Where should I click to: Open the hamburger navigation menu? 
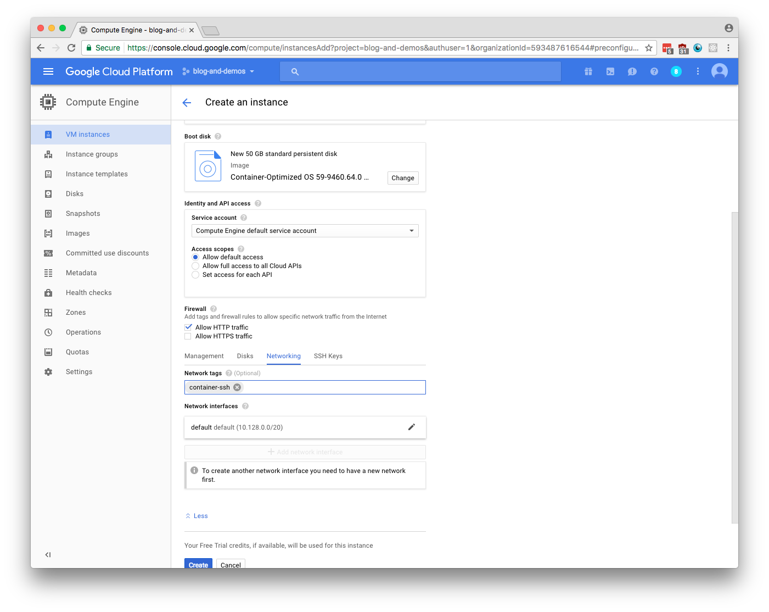(48, 71)
